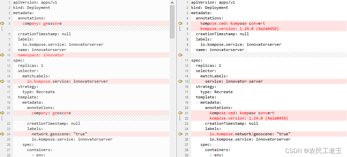Viewport: 347px width, 157px height.
Task: Click left pane 'strategy:' line
Action: point(28,87)
